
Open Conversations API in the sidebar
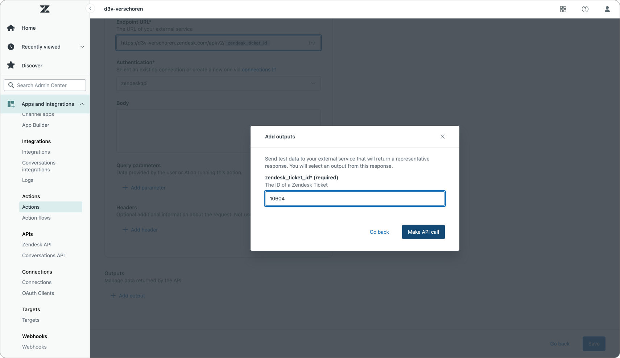[44, 255]
